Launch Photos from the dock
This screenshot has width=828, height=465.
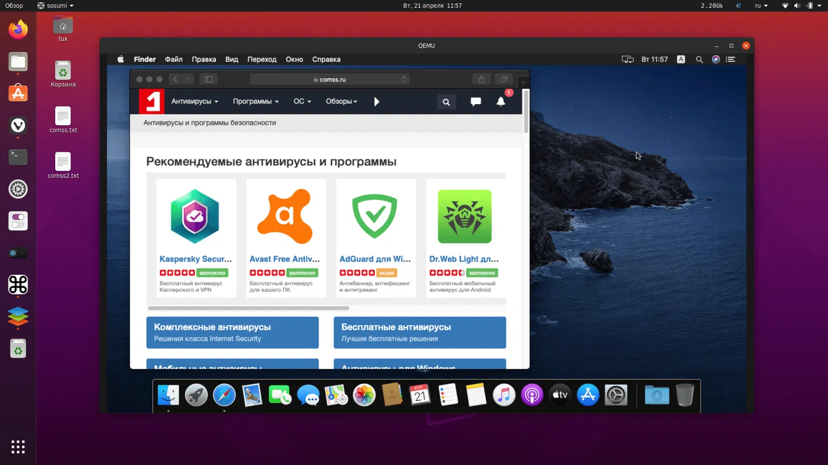[x=364, y=395]
